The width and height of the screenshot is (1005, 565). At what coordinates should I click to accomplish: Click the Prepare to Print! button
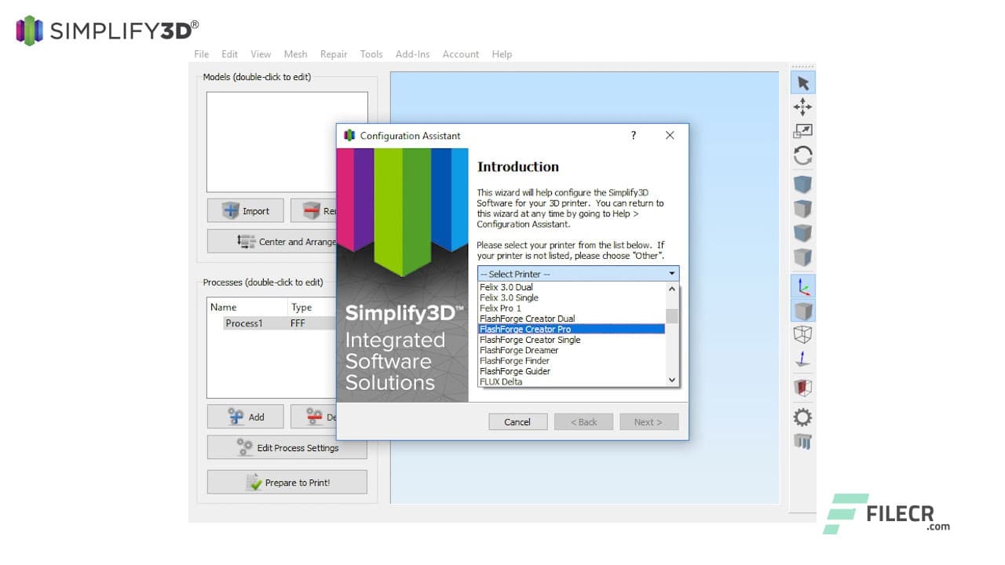click(x=287, y=483)
